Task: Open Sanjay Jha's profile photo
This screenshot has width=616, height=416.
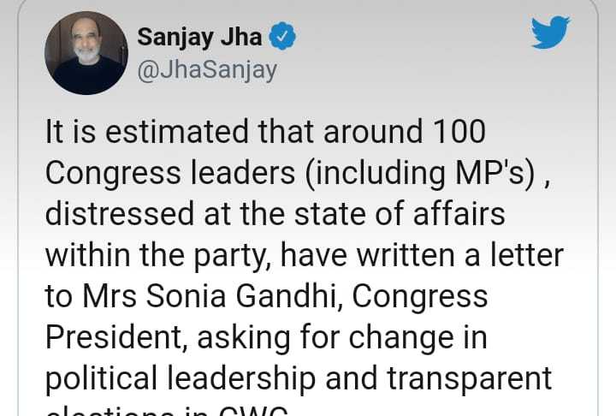Action: point(86,53)
